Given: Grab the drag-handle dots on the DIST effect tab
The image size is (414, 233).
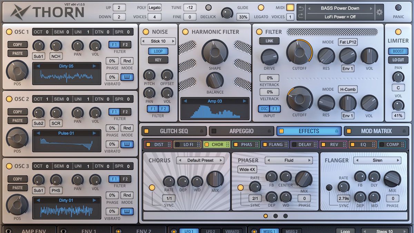Looking at the screenshot, I should (x=169, y=144).
